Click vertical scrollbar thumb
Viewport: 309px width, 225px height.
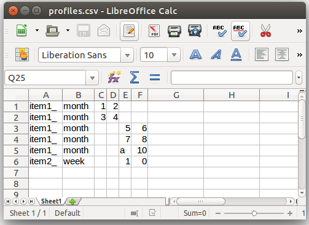[x=302, y=119]
